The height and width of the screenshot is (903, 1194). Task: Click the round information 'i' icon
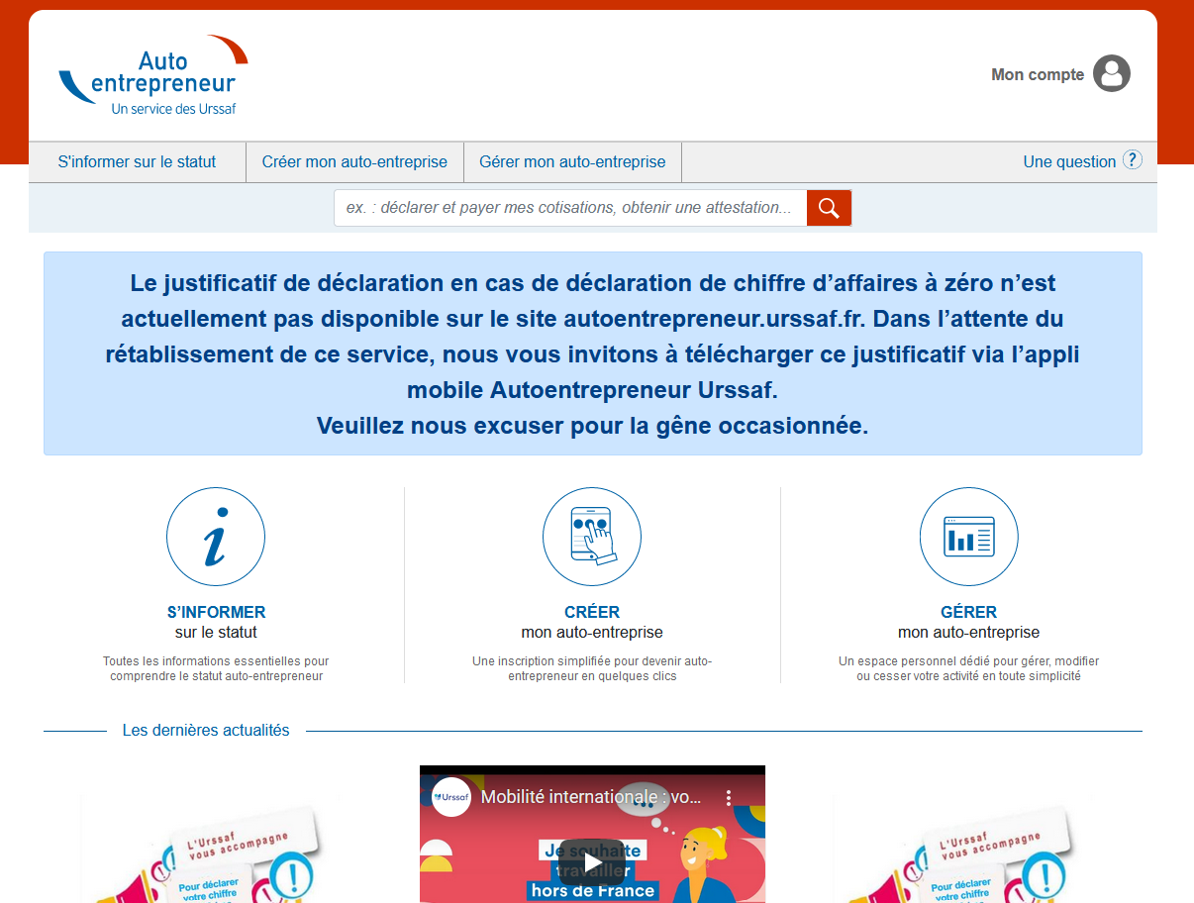216,537
